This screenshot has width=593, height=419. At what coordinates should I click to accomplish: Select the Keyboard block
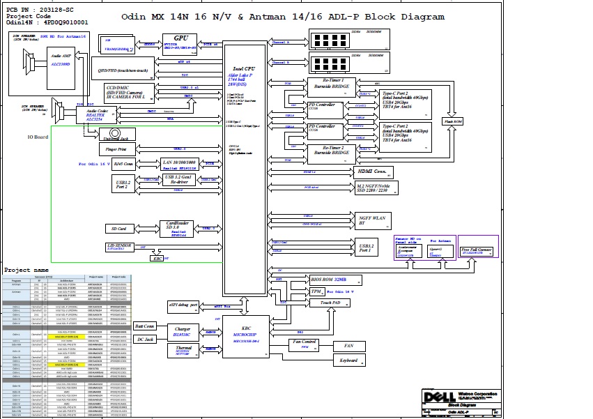(349, 360)
